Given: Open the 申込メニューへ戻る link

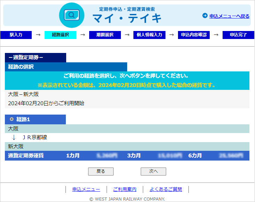Looking at the screenshot, I should [229, 16].
